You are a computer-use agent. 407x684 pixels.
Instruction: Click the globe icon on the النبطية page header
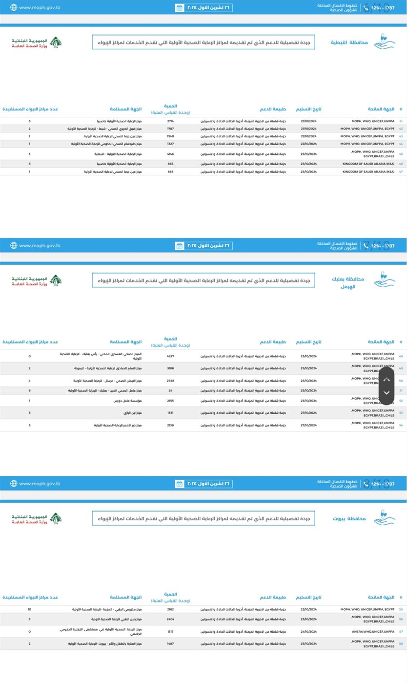(13, 7)
